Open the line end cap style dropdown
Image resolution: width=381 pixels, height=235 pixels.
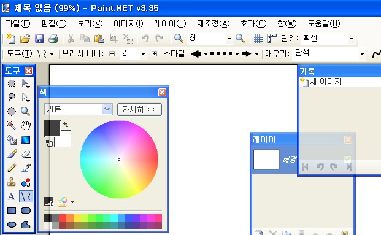tap(256, 54)
